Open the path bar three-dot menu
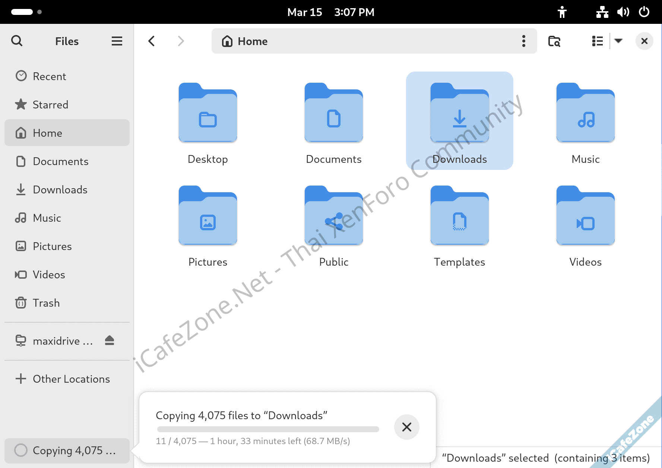Viewport: 662px width, 468px height. click(523, 41)
